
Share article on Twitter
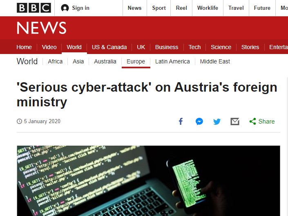click(x=217, y=121)
